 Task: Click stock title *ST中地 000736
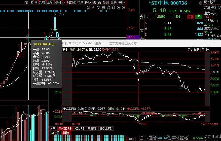[x=168, y=3]
